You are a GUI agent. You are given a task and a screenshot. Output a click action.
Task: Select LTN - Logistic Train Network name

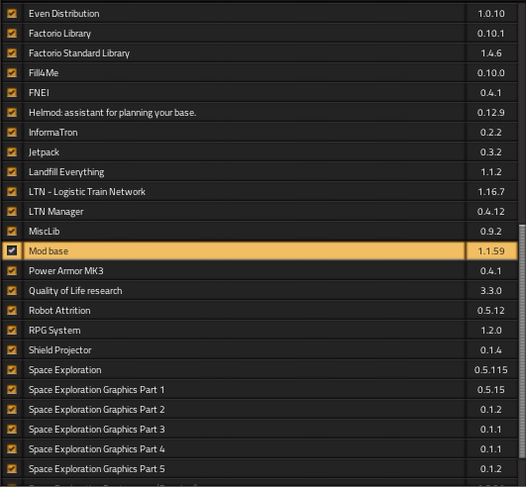pyautogui.click(x=87, y=191)
